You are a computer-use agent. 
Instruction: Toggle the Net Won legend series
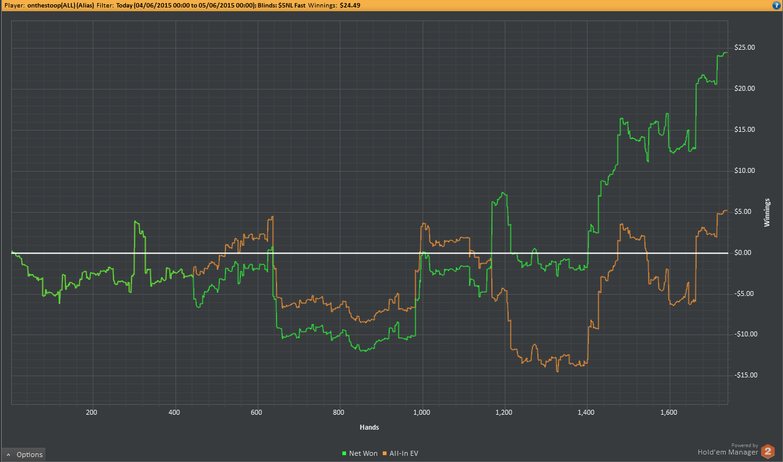pos(360,453)
